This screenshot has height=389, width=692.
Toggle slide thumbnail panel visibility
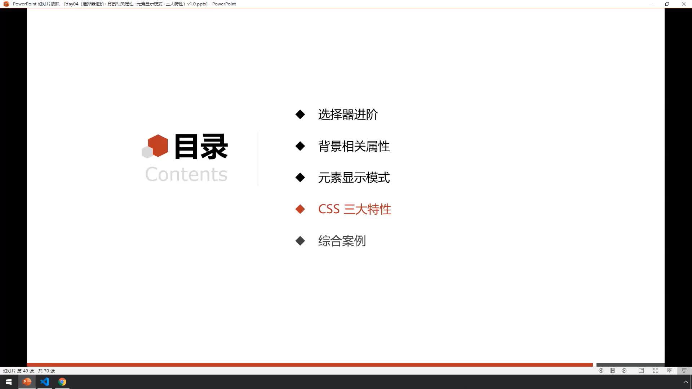pos(613,371)
